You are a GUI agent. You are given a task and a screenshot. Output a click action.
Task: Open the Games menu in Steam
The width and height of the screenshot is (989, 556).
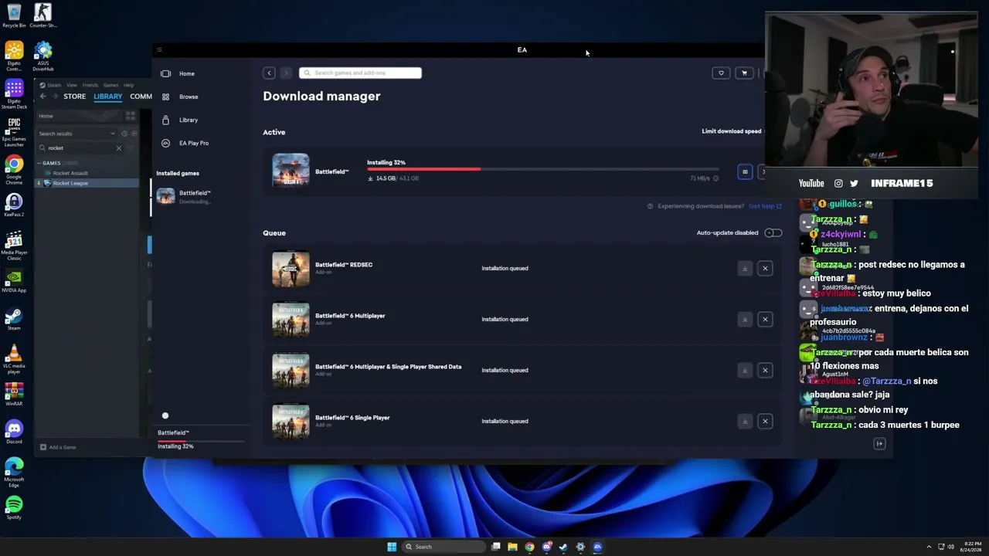tap(110, 85)
